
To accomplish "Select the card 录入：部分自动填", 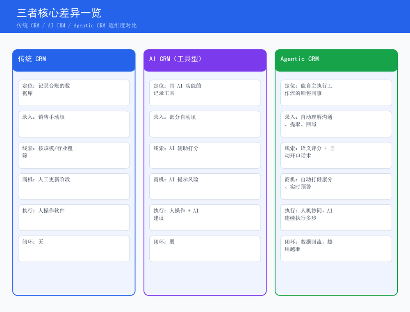I will click(205, 124).
